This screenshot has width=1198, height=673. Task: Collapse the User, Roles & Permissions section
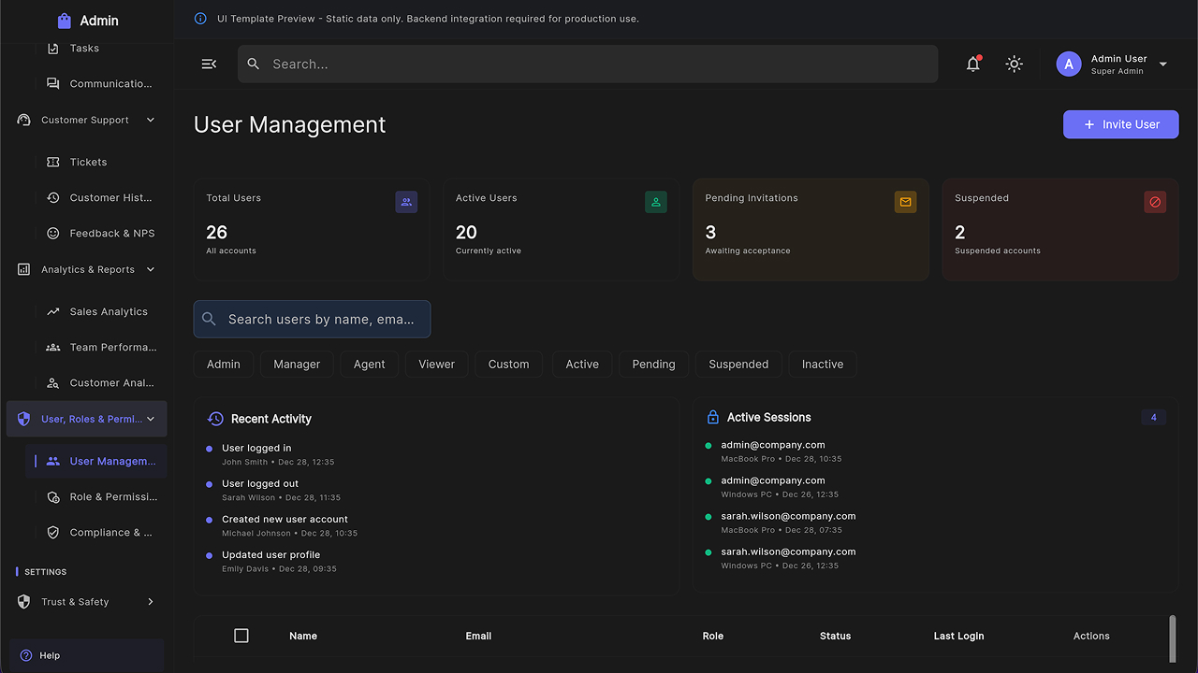click(151, 419)
